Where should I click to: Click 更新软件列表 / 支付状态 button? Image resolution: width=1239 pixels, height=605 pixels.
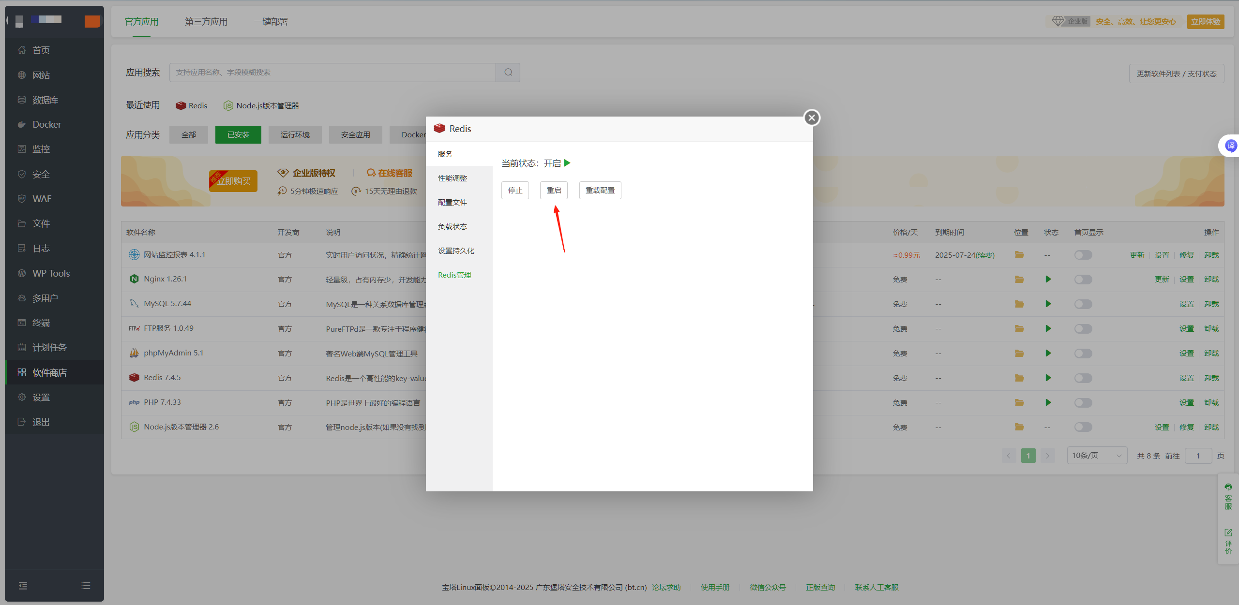1177,74
